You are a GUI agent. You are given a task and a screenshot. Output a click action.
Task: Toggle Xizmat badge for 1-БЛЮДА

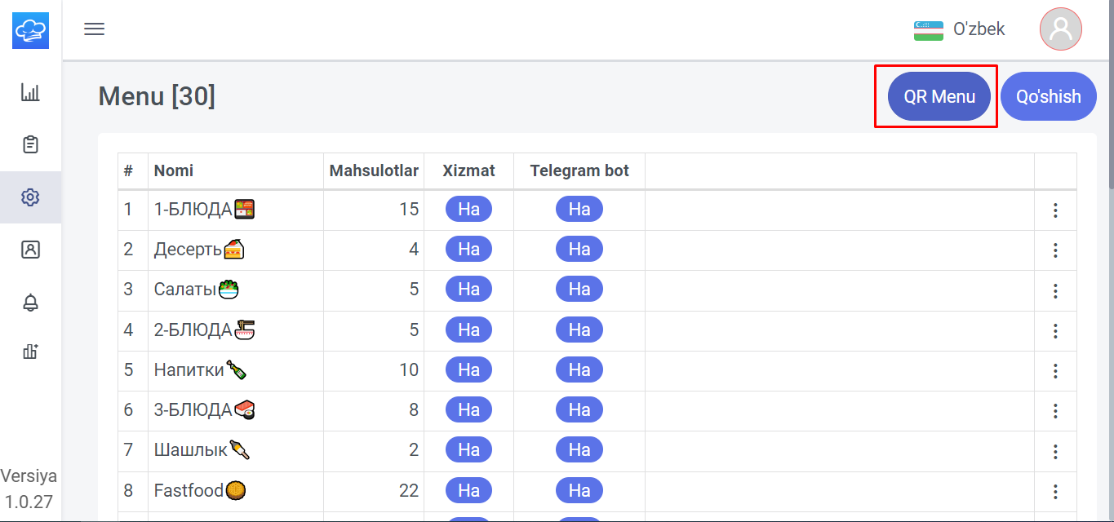click(x=468, y=210)
